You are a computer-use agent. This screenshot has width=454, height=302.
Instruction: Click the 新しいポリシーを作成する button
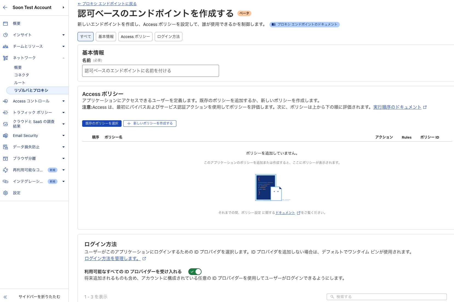point(150,124)
